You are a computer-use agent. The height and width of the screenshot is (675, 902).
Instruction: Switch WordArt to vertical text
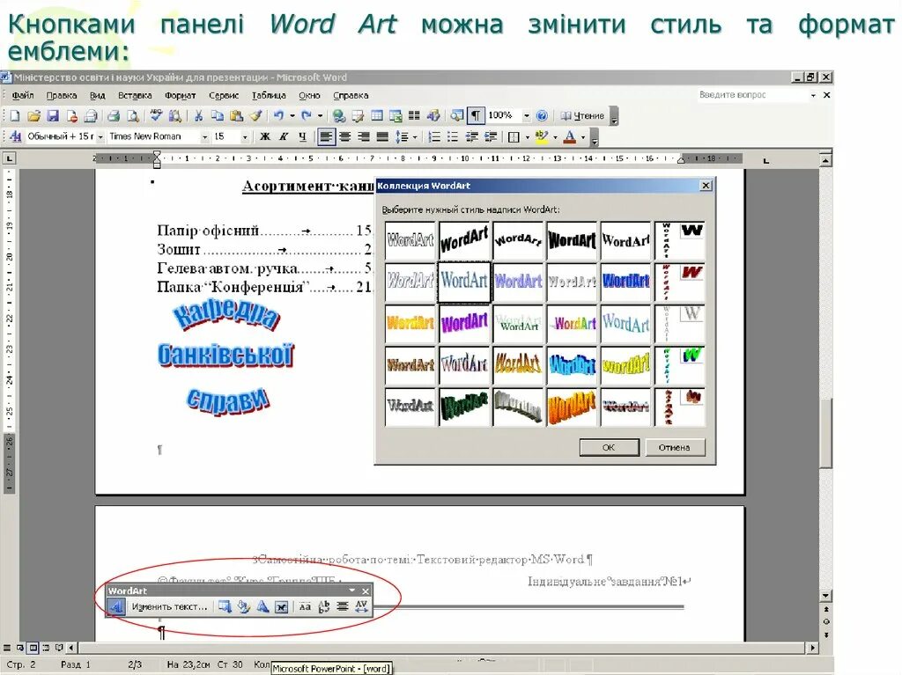click(x=324, y=606)
